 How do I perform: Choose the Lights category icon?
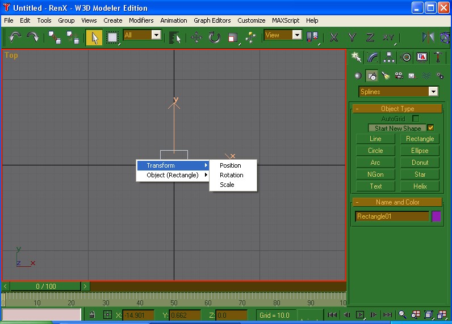(x=386, y=75)
